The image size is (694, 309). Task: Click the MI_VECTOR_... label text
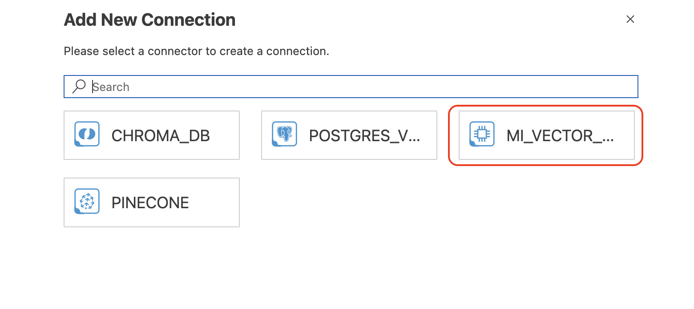click(x=560, y=136)
